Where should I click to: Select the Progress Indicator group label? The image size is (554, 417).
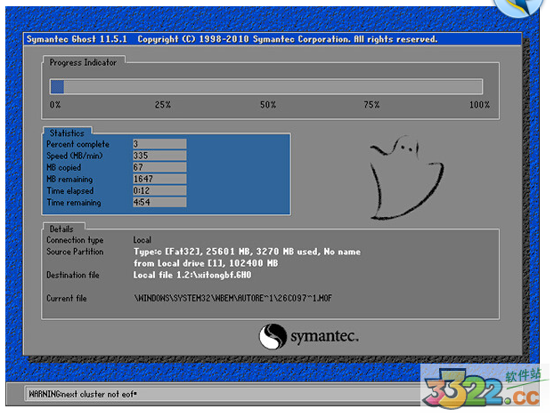(83, 62)
